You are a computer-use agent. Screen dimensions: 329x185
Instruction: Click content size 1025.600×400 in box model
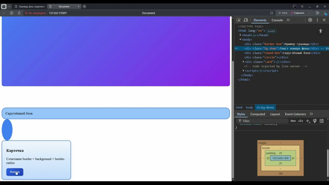[x=280, y=158]
